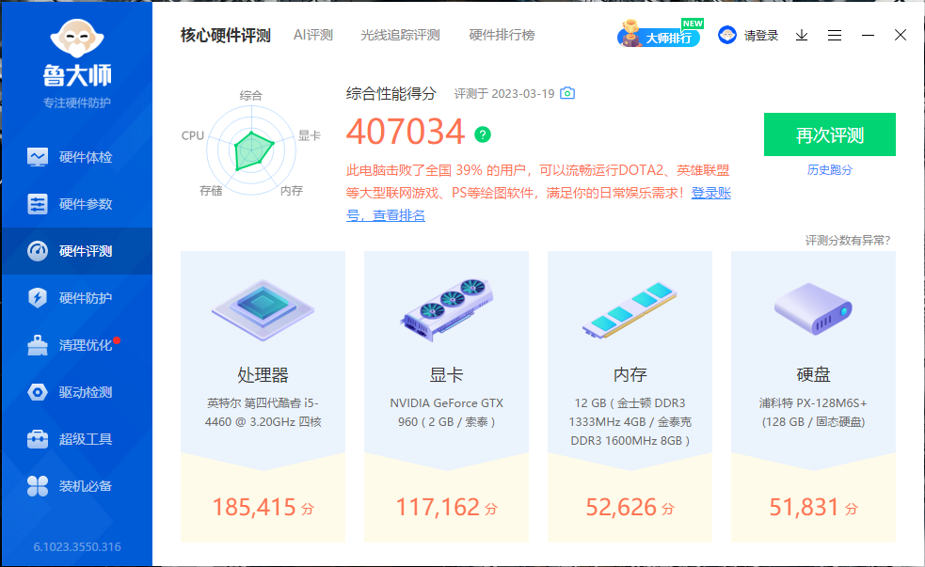Click the 407034 total score
This screenshot has height=567, width=925.
coord(406,132)
